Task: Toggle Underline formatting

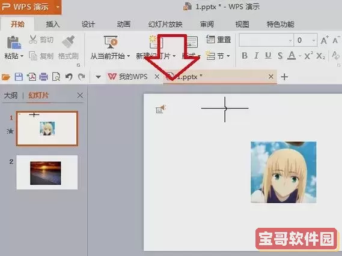Action: (268, 56)
